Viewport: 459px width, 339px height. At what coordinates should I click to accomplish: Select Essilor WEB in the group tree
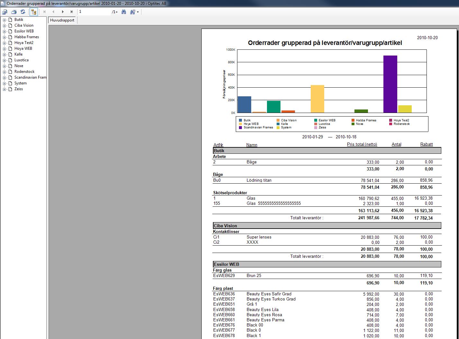24,31
